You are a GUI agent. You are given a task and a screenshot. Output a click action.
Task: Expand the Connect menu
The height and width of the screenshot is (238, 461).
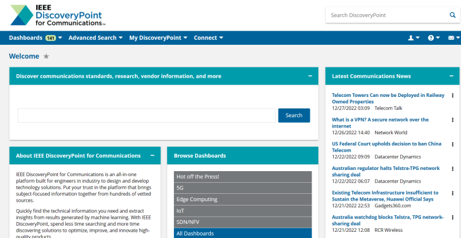[x=208, y=38]
